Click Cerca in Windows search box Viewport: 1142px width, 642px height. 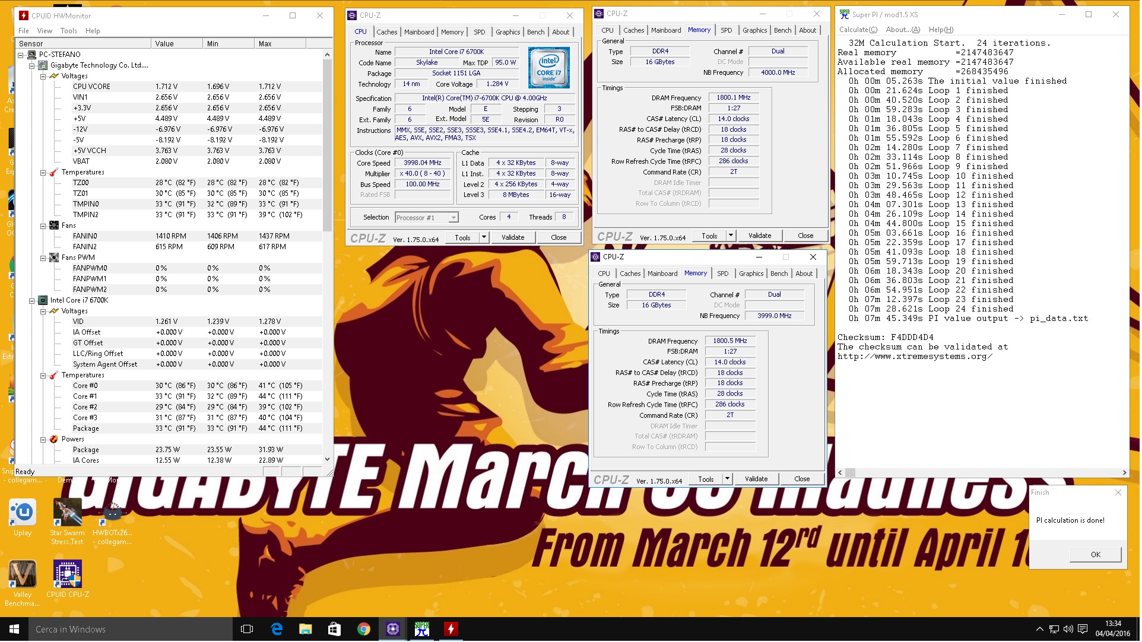click(130, 630)
